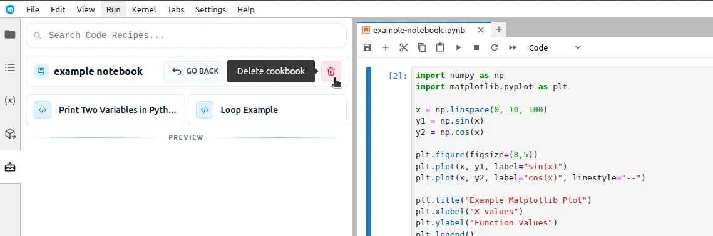Screen dimensions: 713x236
Task: Open the Edit menu
Action: (58, 9)
